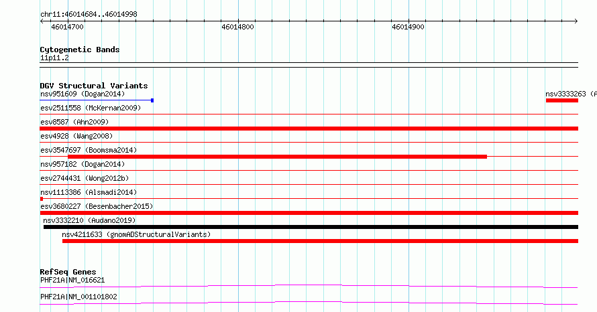Screen dimensions: 597x312
Task: Click nsv951609 (Dogan2014) variant label
Action: tap(83, 94)
